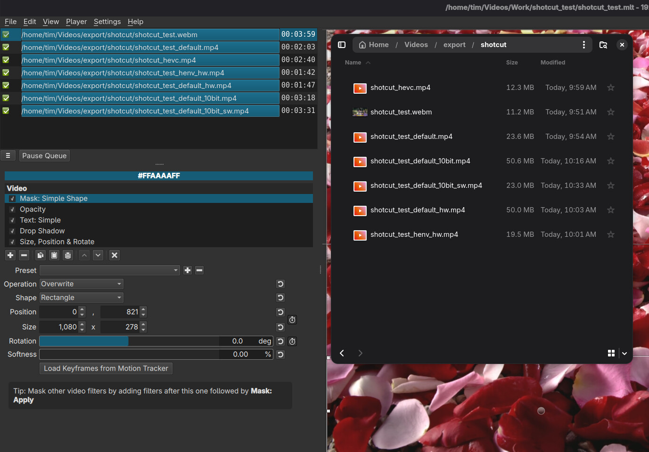
Task: Toggle the file manager sidebar icon
Action: [342, 45]
